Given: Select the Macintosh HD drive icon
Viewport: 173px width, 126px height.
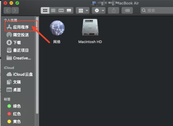Looking at the screenshot, I should (x=90, y=27).
